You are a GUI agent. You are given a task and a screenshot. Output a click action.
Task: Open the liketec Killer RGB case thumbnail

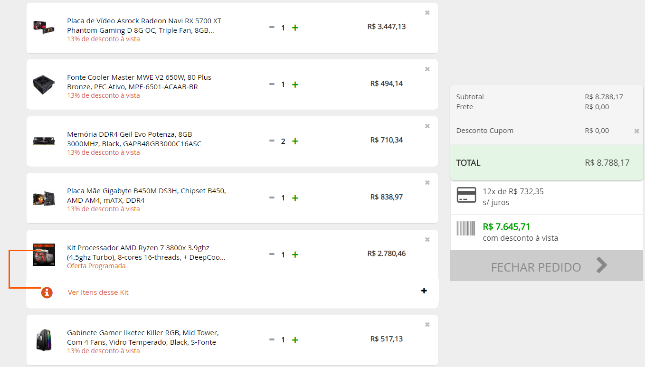44,340
